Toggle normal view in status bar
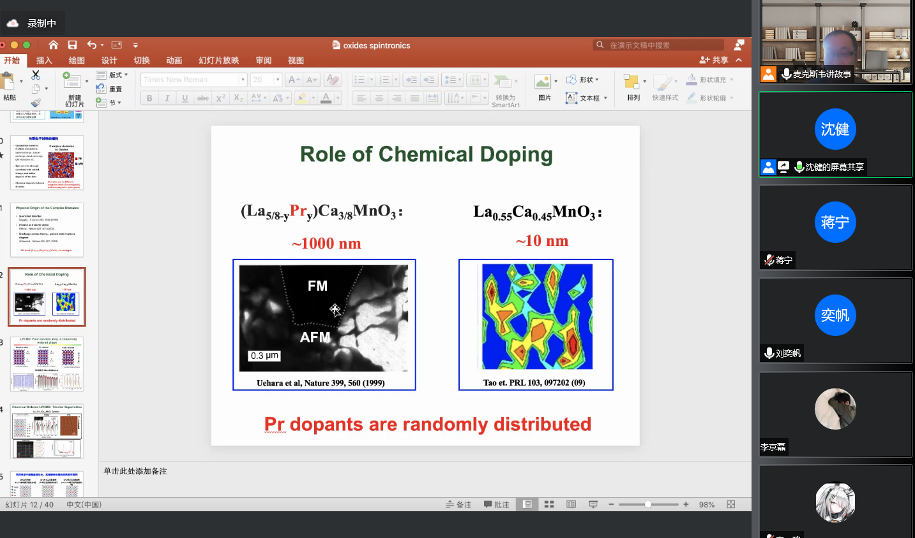The height and width of the screenshot is (538, 915). [x=527, y=504]
